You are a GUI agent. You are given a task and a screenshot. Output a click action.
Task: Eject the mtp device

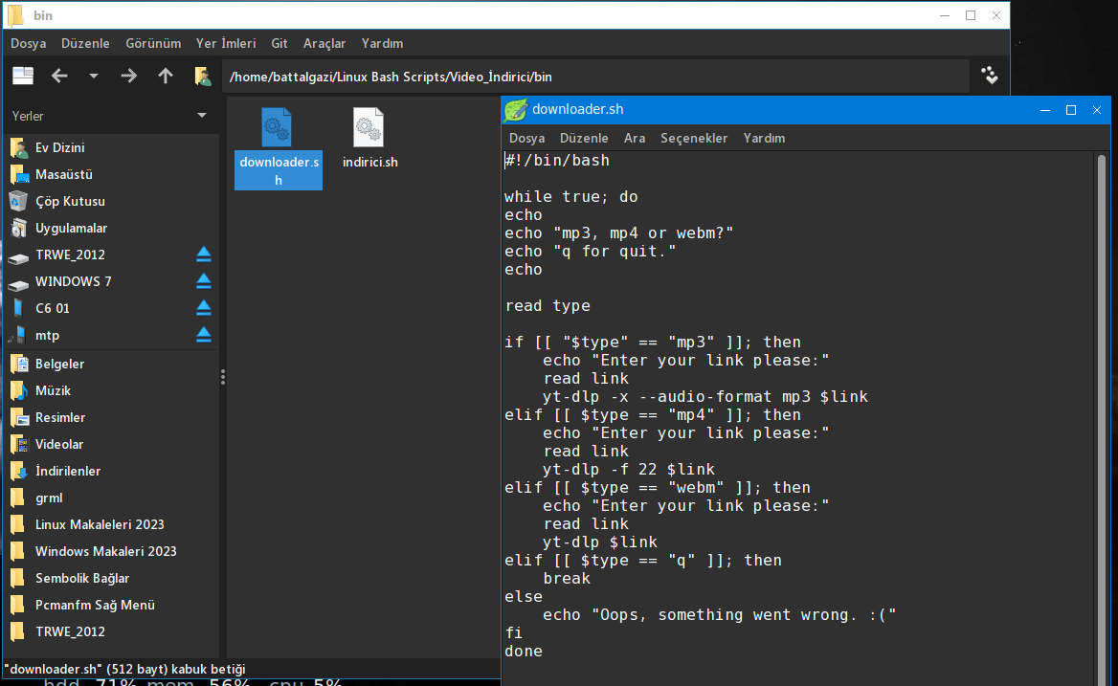(203, 335)
